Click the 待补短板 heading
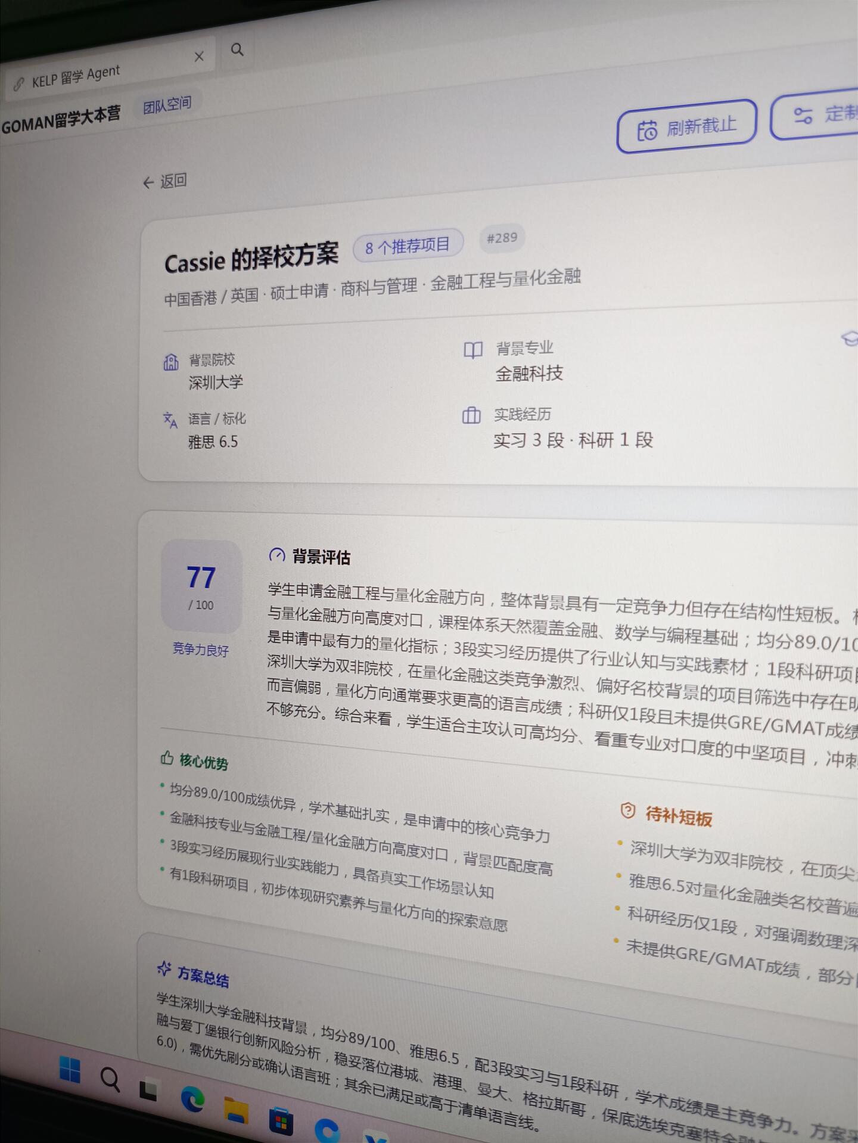 (679, 816)
